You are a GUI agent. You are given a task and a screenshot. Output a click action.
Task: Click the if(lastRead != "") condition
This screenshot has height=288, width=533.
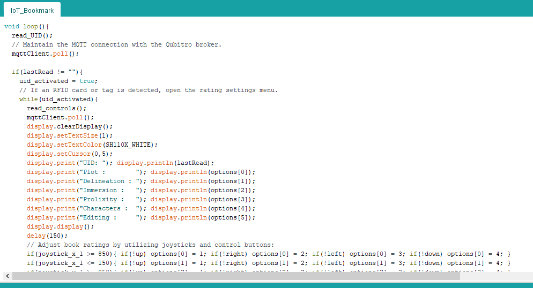[x=48, y=72]
